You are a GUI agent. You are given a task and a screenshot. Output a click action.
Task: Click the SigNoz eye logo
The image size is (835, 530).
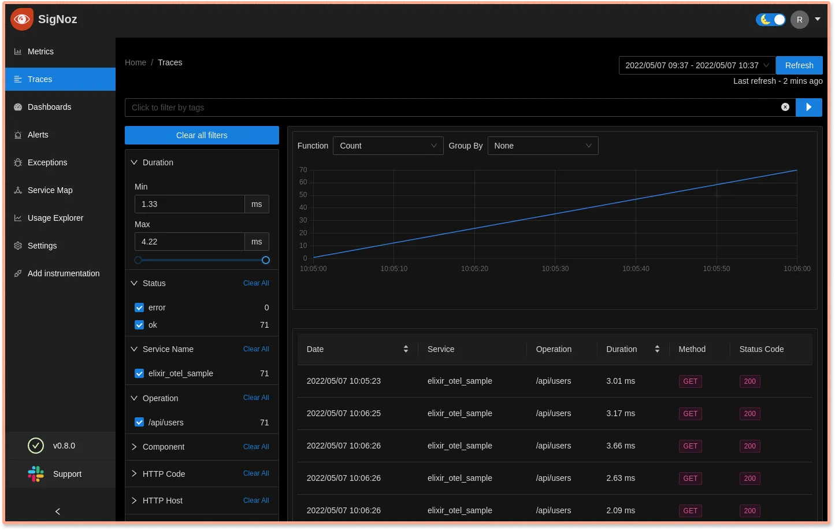point(22,19)
